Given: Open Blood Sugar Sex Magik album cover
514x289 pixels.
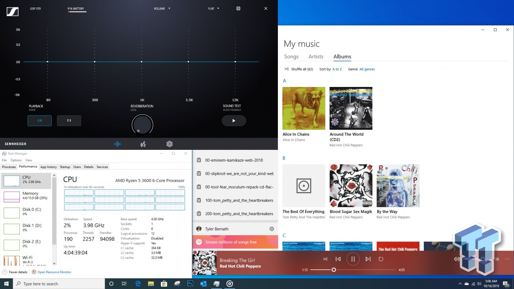Looking at the screenshot, I should click(351, 186).
